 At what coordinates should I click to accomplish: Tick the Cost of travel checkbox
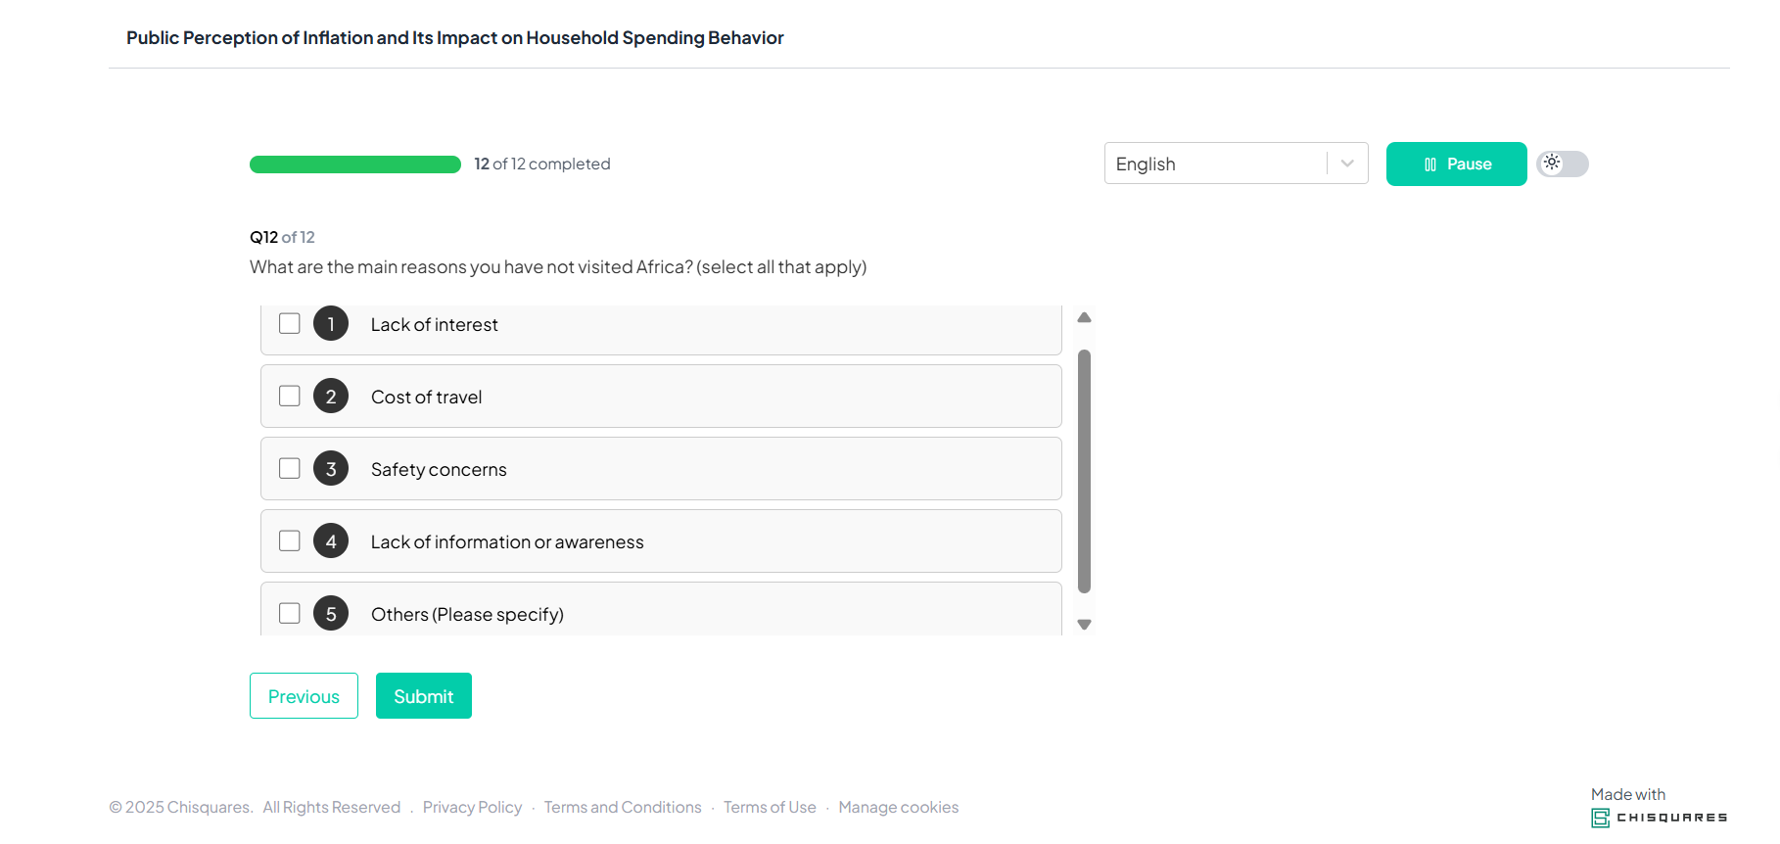(x=290, y=397)
